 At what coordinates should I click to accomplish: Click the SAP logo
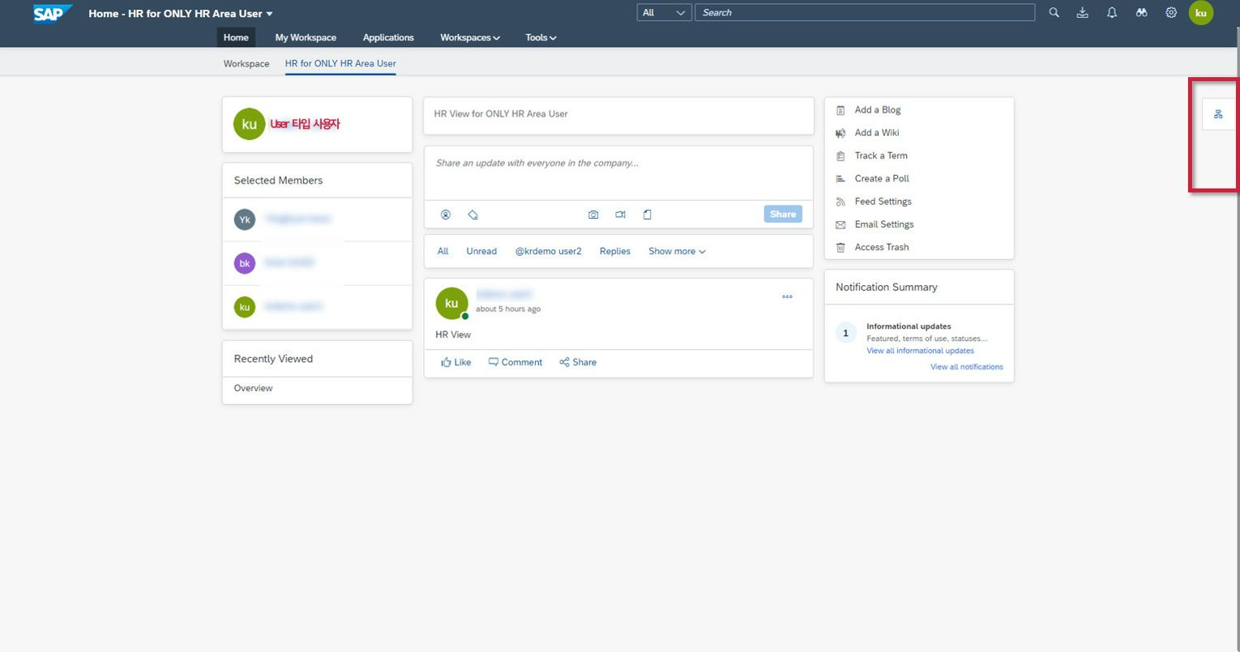[53, 13]
